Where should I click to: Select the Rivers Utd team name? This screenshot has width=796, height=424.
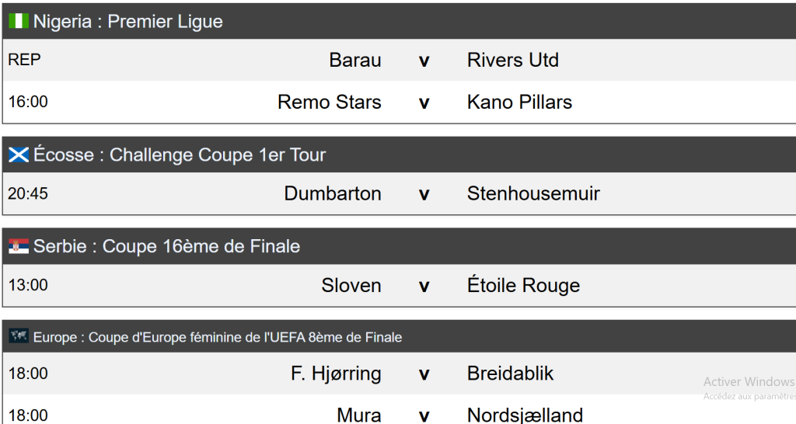pos(513,60)
